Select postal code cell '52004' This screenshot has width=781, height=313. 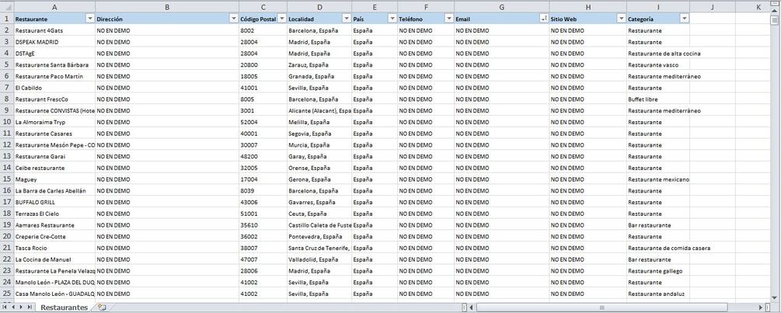pos(263,122)
